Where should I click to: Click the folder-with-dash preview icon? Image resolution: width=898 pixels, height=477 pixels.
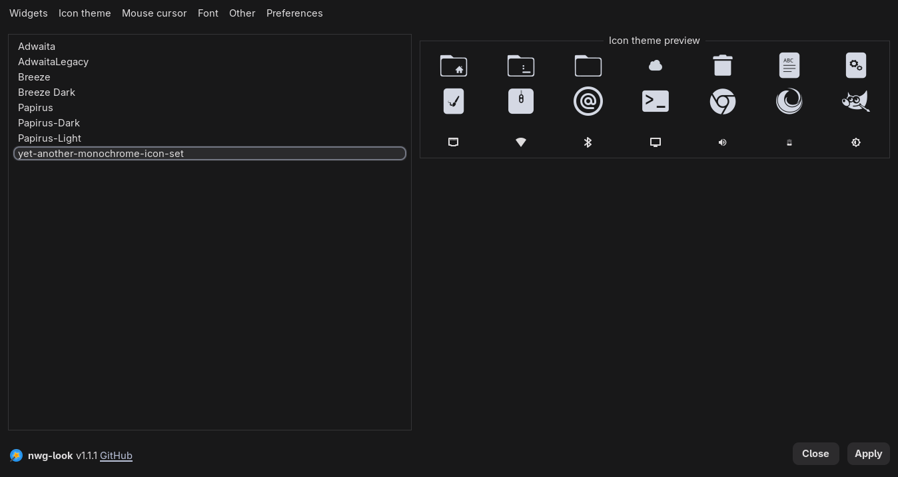521,66
